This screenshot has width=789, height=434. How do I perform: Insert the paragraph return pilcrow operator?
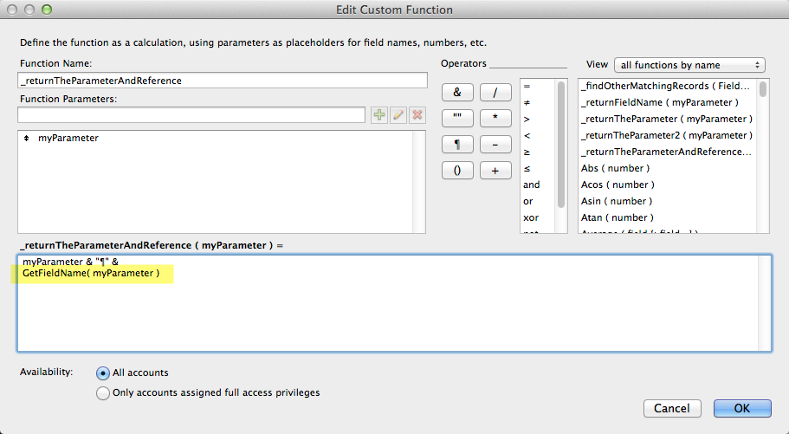[x=457, y=145]
